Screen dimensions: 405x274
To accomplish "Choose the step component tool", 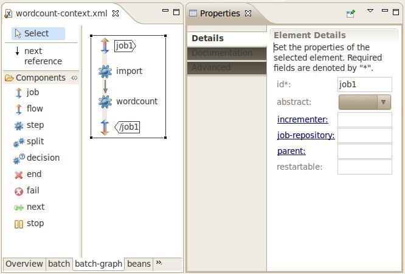I will [x=35, y=125].
